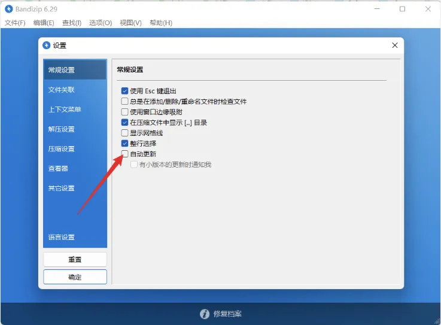Switch to 其它设置 page
Screen dimensions: 441x325
coord(75,188)
